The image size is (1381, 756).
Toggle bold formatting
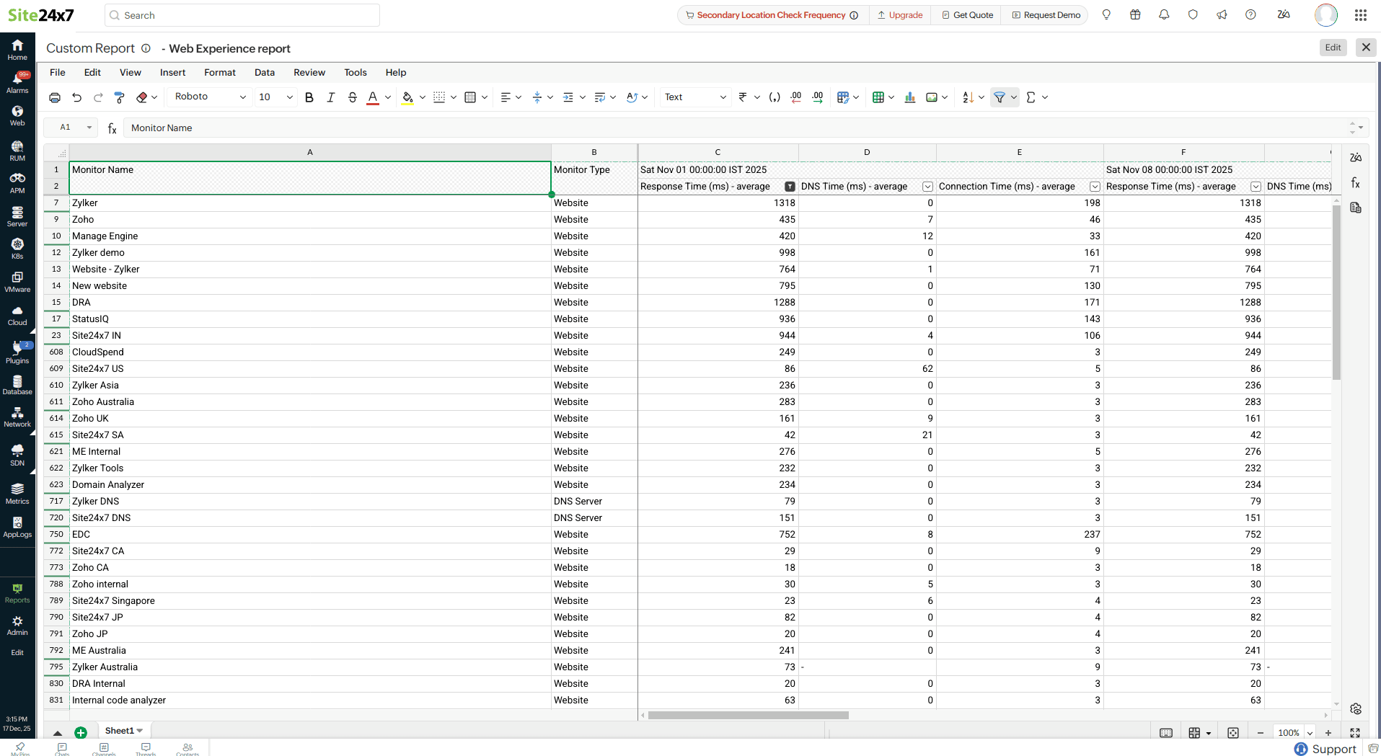pos(309,97)
